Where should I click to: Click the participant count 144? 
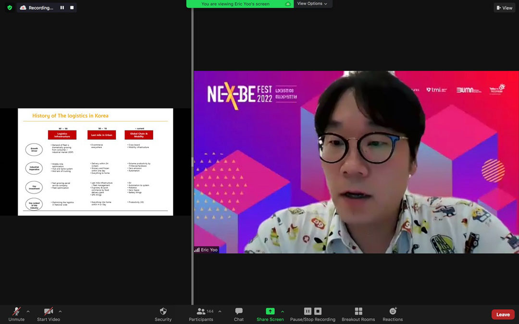click(210, 312)
